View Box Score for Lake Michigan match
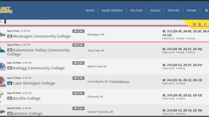209x117 pixels. (169, 83)
